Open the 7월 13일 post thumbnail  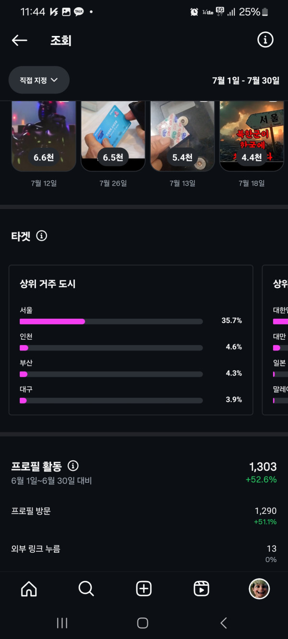(x=182, y=137)
